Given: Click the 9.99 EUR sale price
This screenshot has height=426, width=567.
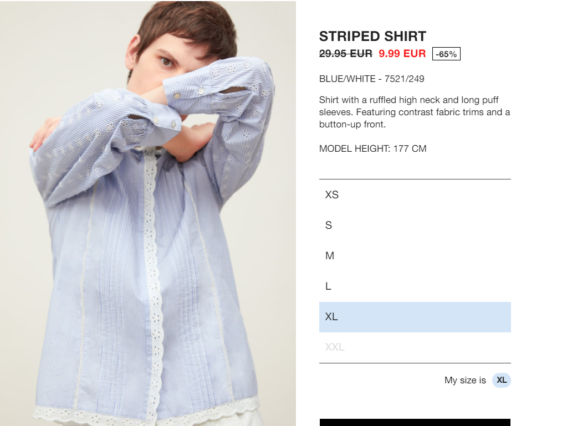Looking at the screenshot, I should pos(402,54).
